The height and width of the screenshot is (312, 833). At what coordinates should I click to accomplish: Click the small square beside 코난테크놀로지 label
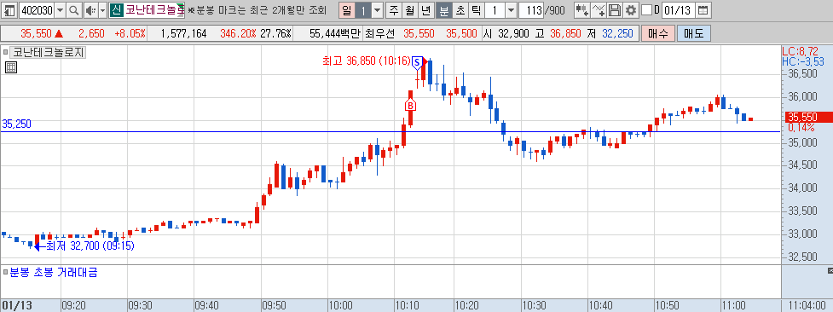[x=6, y=52]
